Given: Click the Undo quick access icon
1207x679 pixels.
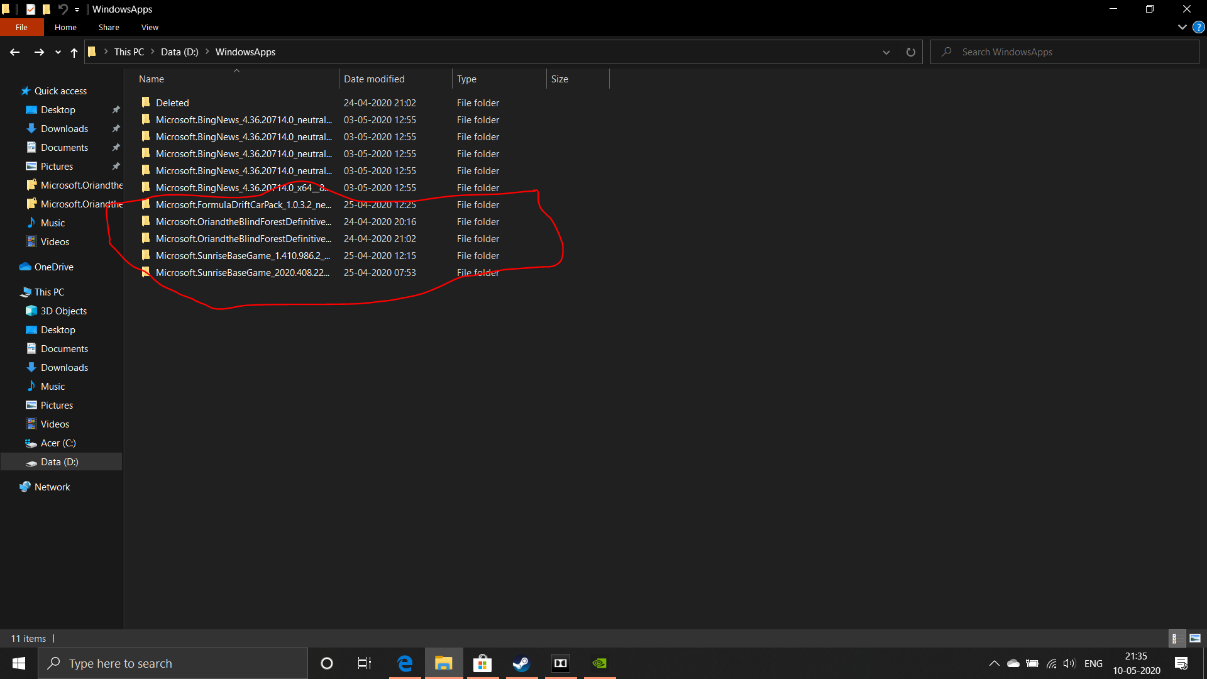Looking at the screenshot, I should 62,9.
